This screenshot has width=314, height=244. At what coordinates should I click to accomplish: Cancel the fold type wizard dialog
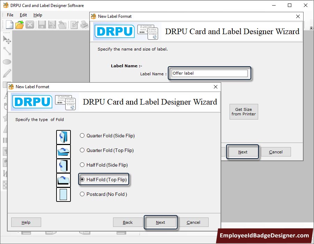click(x=193, y=222)
